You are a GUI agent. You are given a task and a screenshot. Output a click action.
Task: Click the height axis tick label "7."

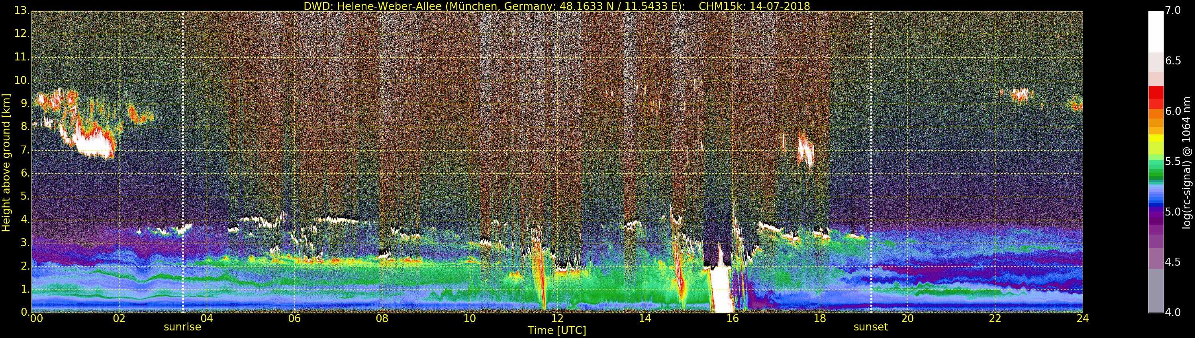point(25,150)
